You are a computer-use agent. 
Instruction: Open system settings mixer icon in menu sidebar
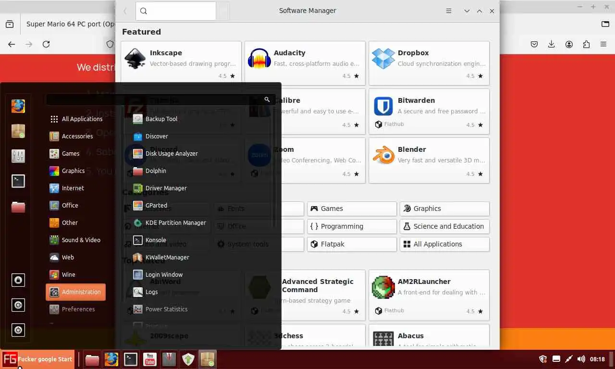point(18,156)
